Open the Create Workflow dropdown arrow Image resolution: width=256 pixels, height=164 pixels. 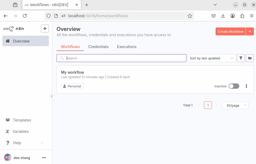click(250, 31)
